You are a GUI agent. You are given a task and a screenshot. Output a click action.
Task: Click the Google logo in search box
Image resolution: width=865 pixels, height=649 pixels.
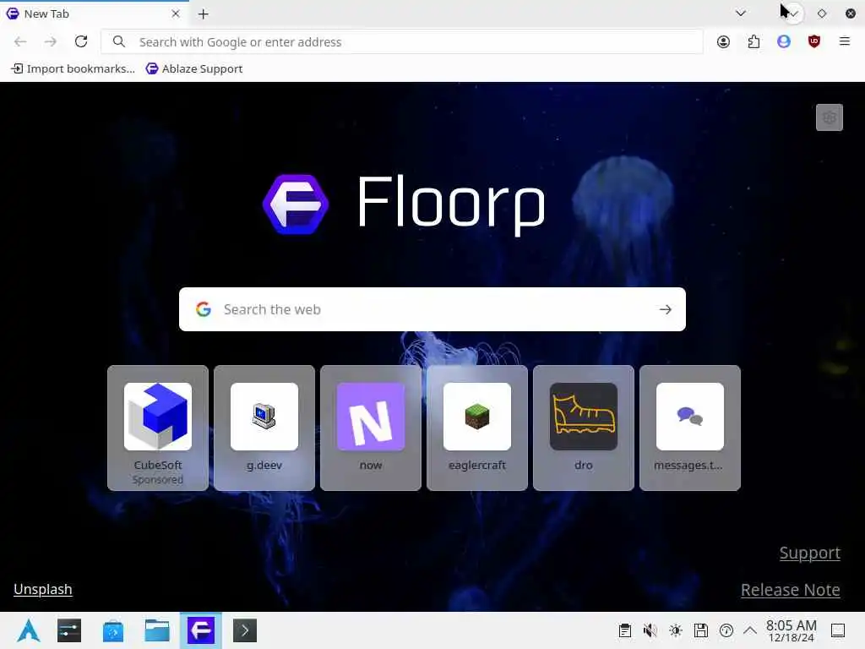click(x=204, y=309)
